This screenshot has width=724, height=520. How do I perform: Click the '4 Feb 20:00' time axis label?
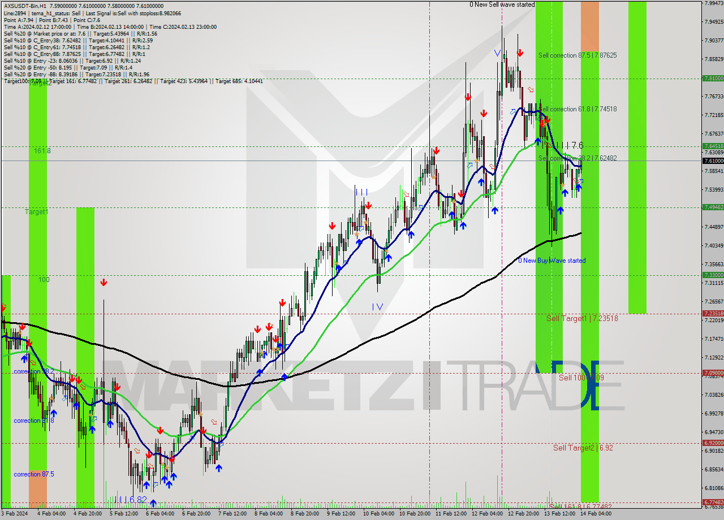tap(88, 514)
